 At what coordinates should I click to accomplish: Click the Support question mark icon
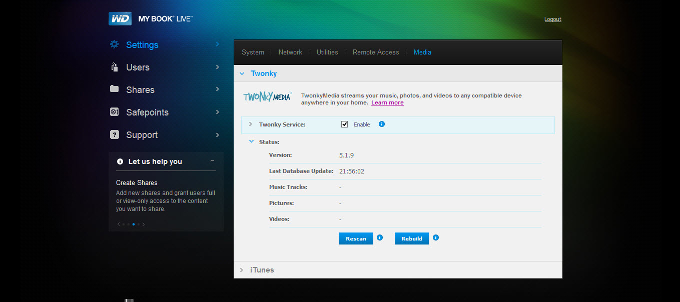115,134
